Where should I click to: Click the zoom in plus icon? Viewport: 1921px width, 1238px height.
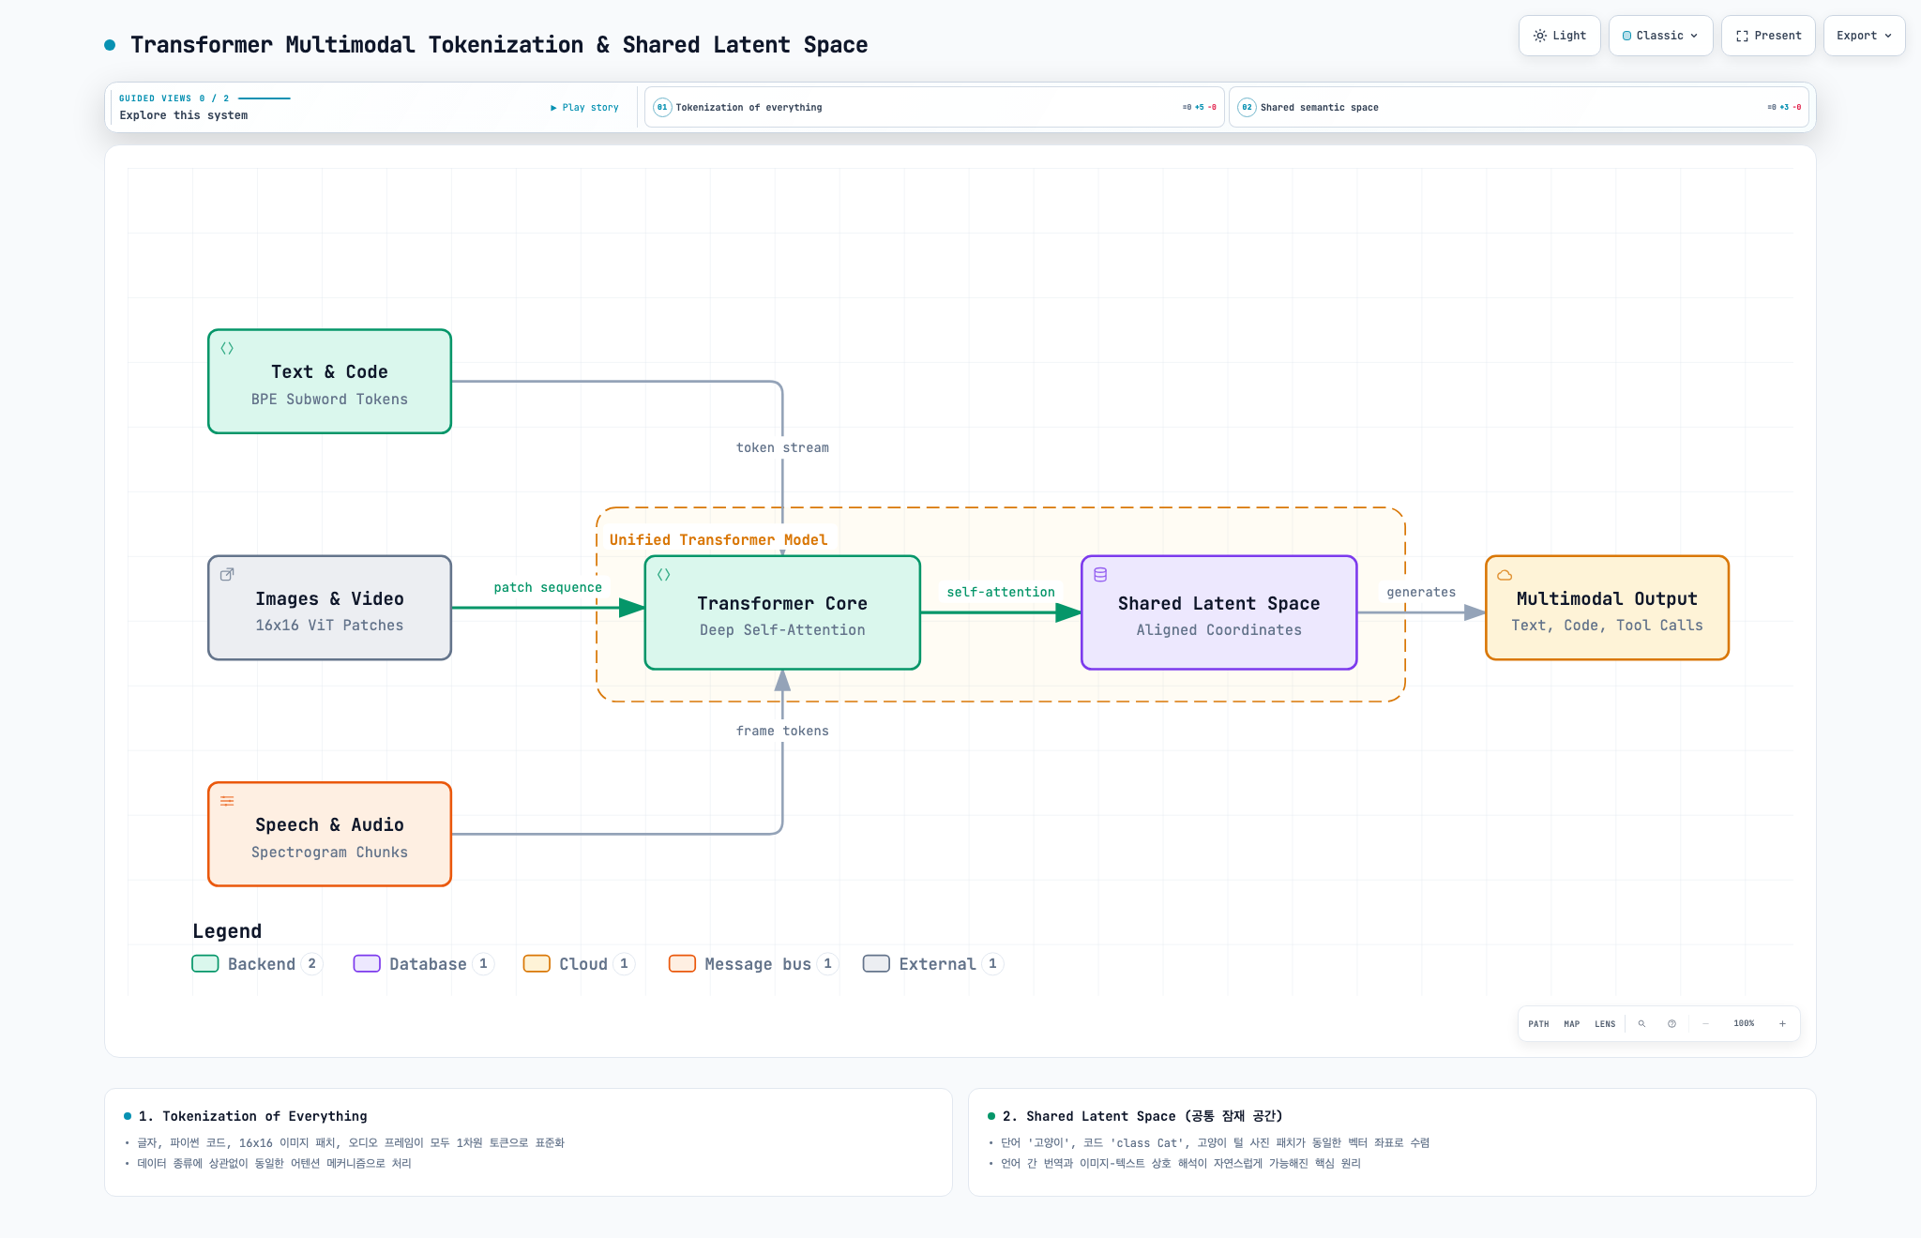(x=1782, y=1024)
